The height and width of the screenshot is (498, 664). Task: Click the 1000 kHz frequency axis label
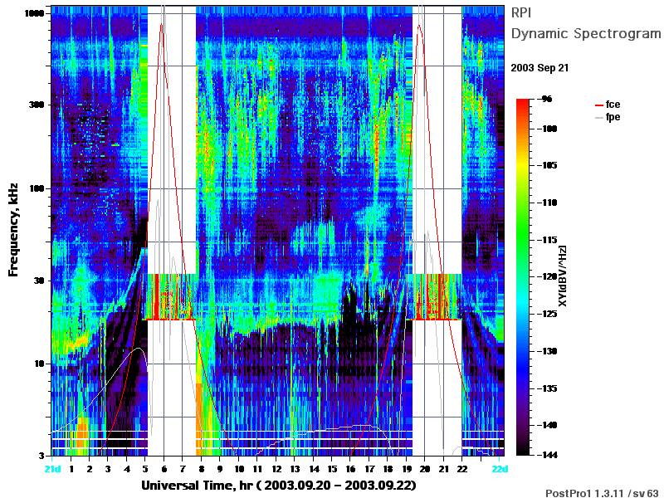pyautogui.click(x=34, y=13)
